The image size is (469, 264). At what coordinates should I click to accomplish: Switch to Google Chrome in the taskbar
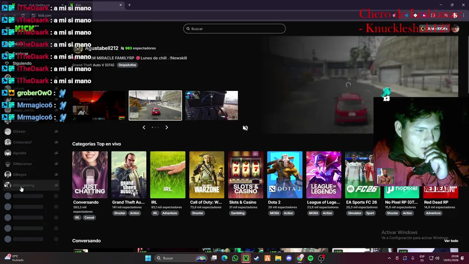pyautogui.click(x=300, y=258)
